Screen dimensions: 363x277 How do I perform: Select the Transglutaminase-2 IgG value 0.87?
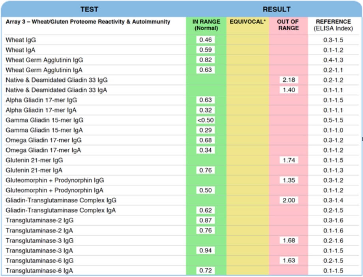coord(205,220)
